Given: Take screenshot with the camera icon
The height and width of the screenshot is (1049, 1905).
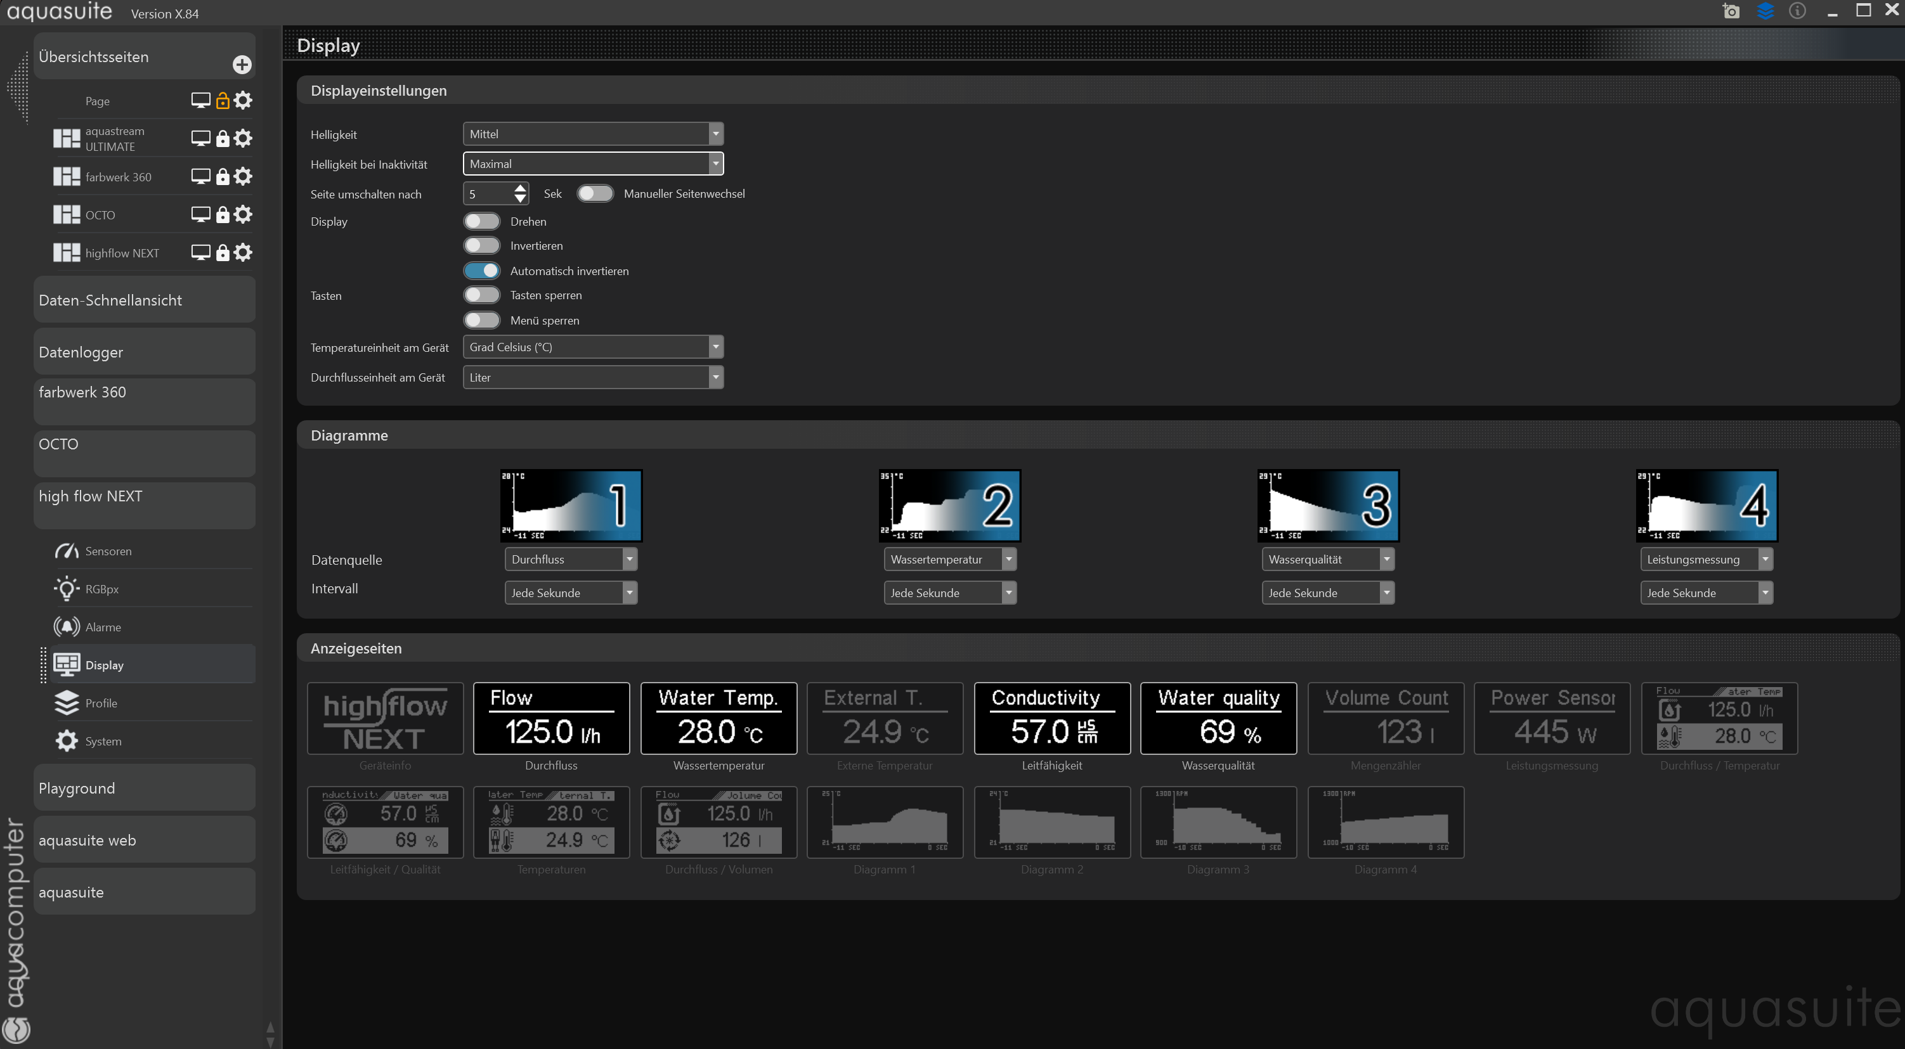Looking at the screenshot, I should point(1731,11).
